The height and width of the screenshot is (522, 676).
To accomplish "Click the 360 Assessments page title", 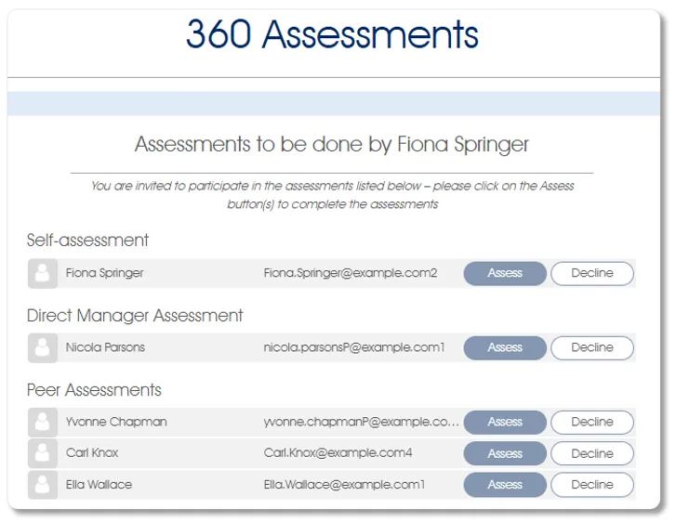I will point(332,35).
